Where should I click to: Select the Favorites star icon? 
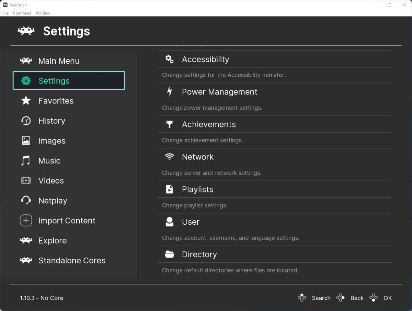point(25,101)
